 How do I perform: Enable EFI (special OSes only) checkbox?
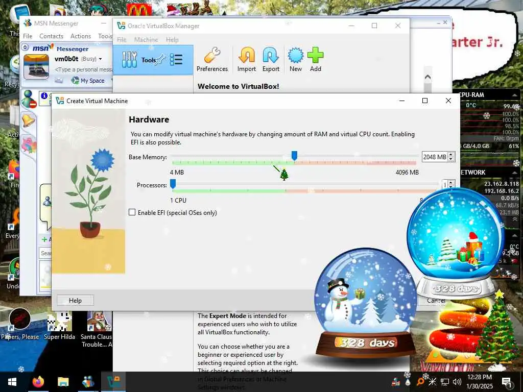[x=132, y=212]
